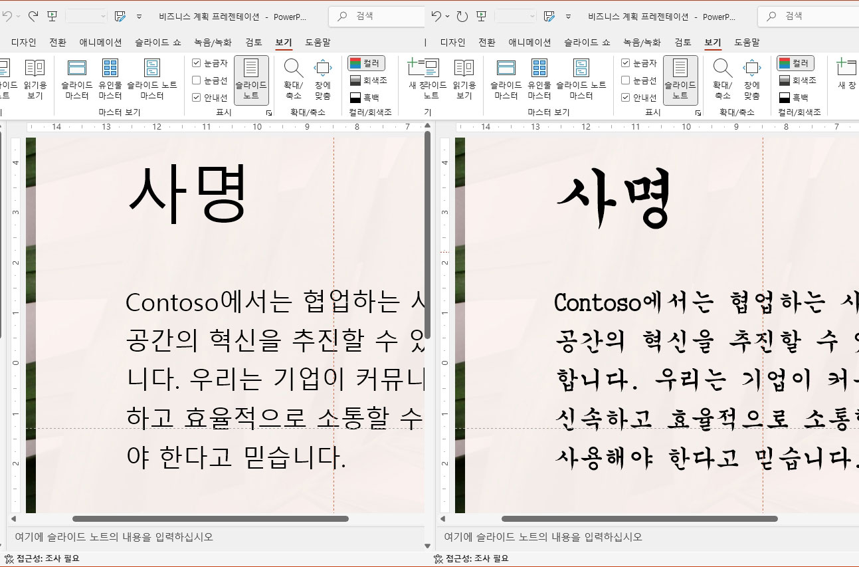Start slideshow from beginning in left window

(52, 15)
